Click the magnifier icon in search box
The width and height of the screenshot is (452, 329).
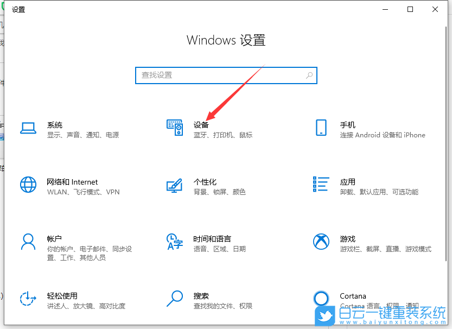click(x=309, y=75)
